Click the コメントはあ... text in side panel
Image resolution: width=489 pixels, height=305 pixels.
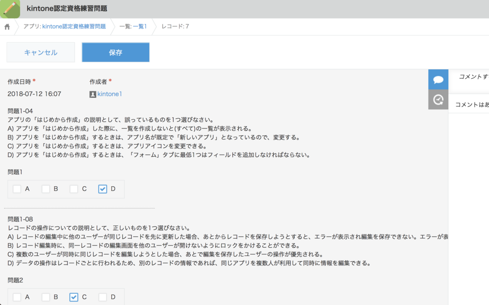click(472, 105)
